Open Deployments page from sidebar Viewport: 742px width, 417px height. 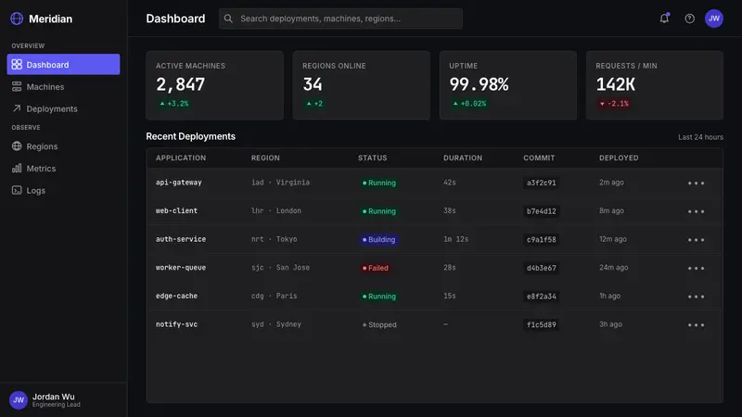(63, 108)
